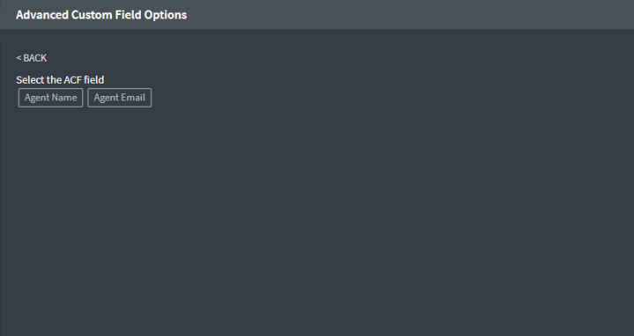Click the 'Select the ACF field' label

[60, 79]
